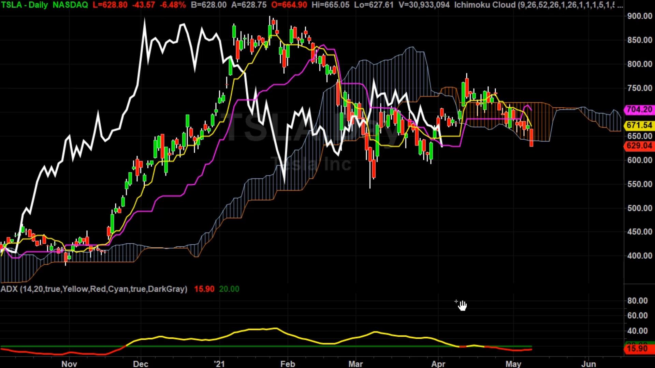Click the ask value A=628.75

point(249,5)
